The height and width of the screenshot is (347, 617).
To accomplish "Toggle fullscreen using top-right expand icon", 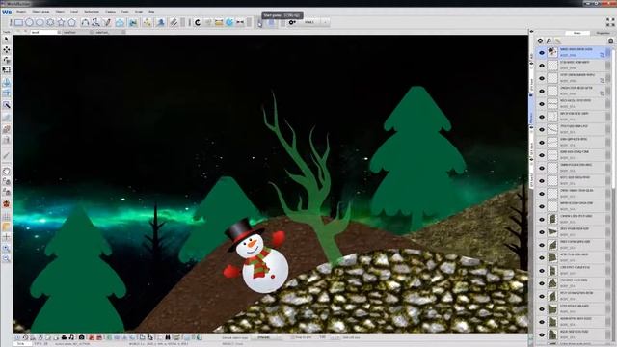I will pos(610,22).
